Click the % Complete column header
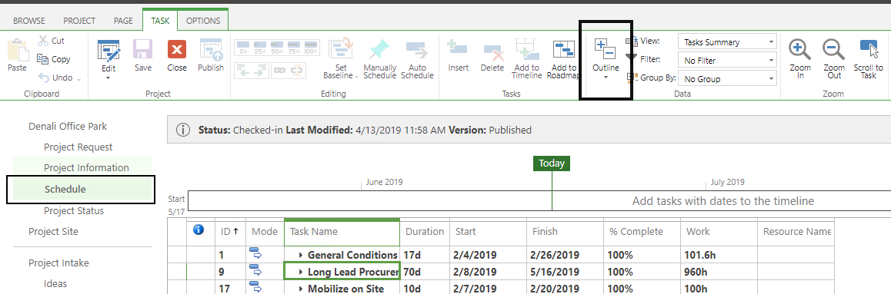Screen dimensions: 891x294 pos(642,232)
